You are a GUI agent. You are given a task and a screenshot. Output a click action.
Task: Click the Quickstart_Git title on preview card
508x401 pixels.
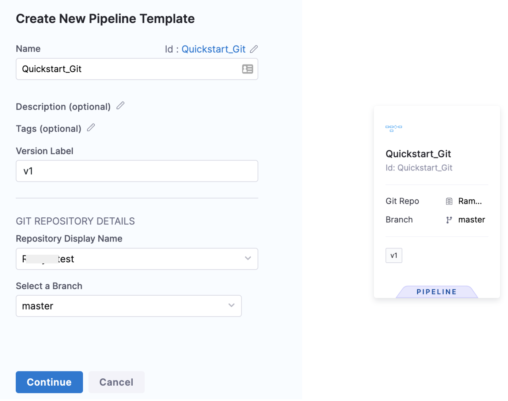pyautogui.click(x=418, y=154)
